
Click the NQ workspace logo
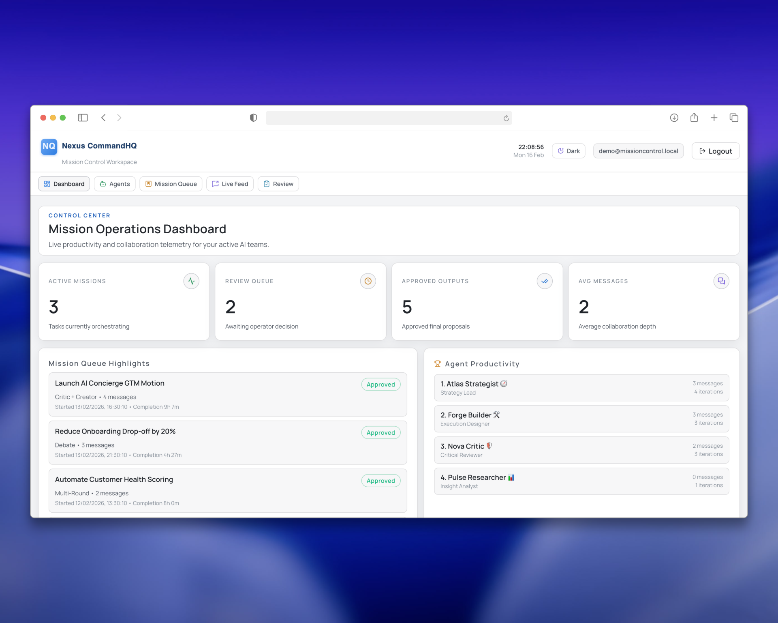pos(49,147)
